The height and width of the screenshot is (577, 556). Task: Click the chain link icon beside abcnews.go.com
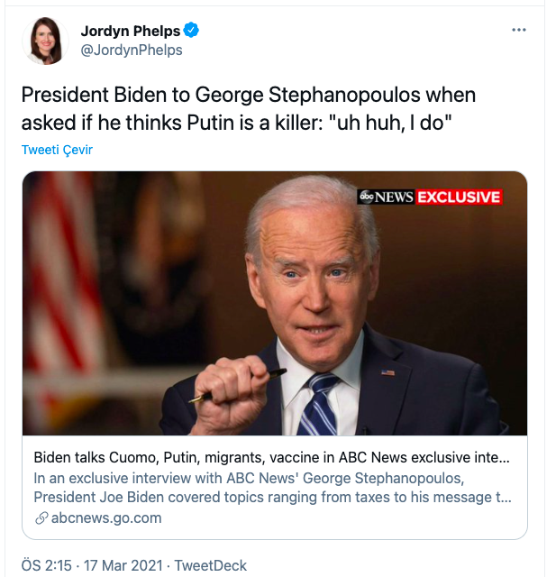pyautogui.click(x=41, y=517)
